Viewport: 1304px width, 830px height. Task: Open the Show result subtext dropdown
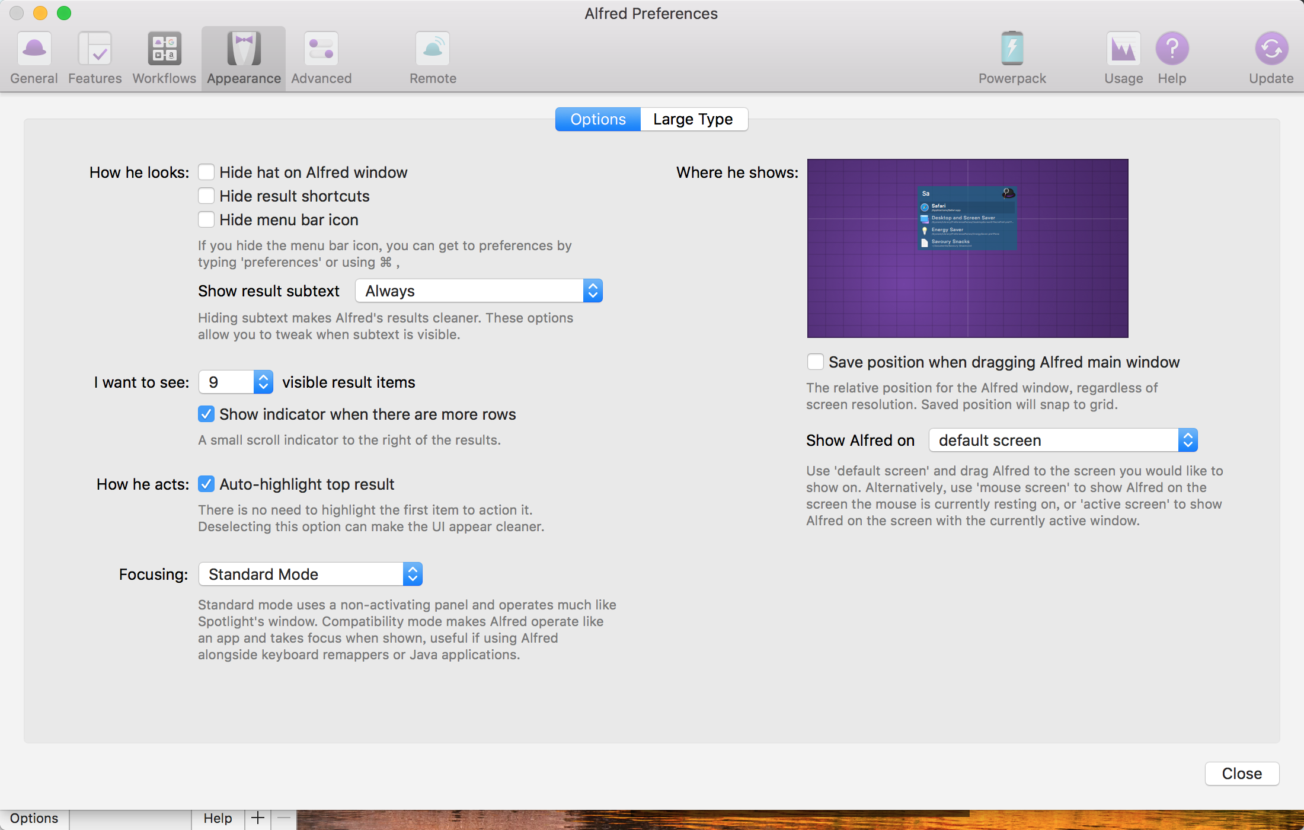click(x=479, y=291)
